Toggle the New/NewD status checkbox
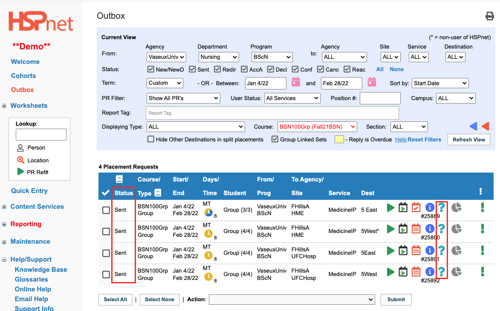This screenshot has height=311, width=500. [151, 69]
